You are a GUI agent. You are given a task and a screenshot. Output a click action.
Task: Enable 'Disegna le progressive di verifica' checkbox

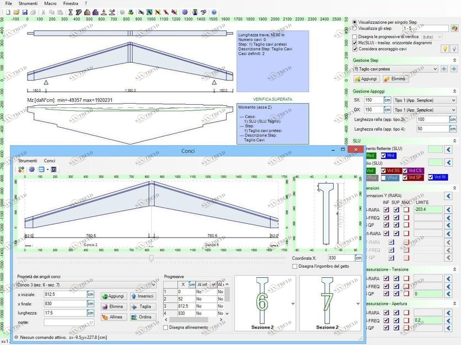tap(355, 36)
